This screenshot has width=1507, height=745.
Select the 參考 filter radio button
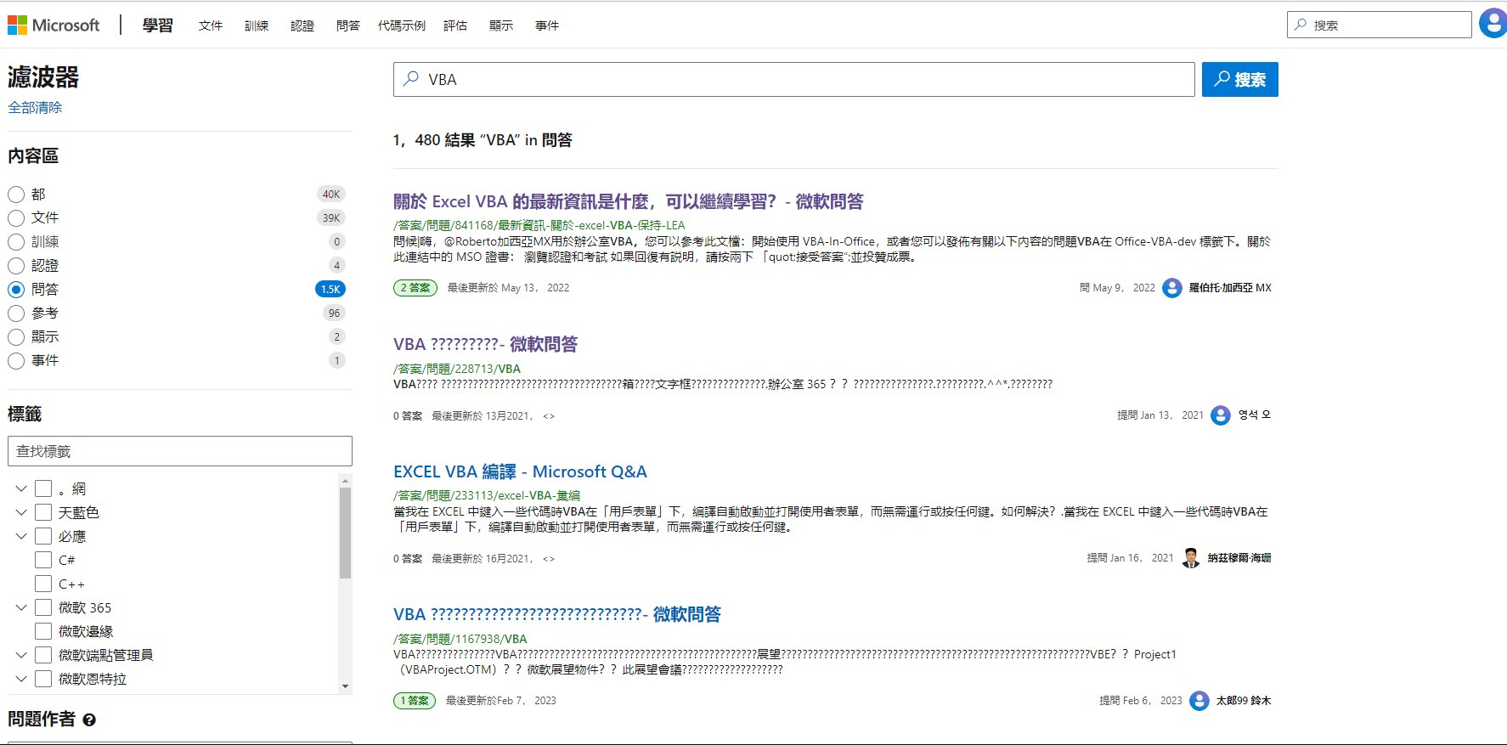click(16, 313)
